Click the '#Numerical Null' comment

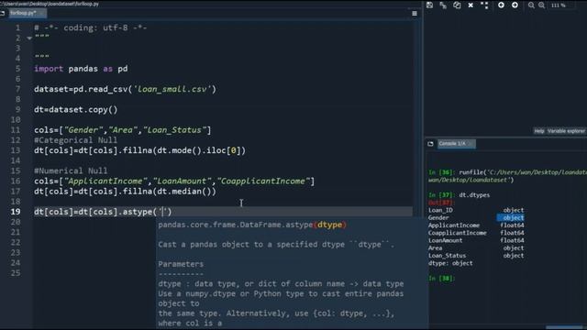coord(71,171)
